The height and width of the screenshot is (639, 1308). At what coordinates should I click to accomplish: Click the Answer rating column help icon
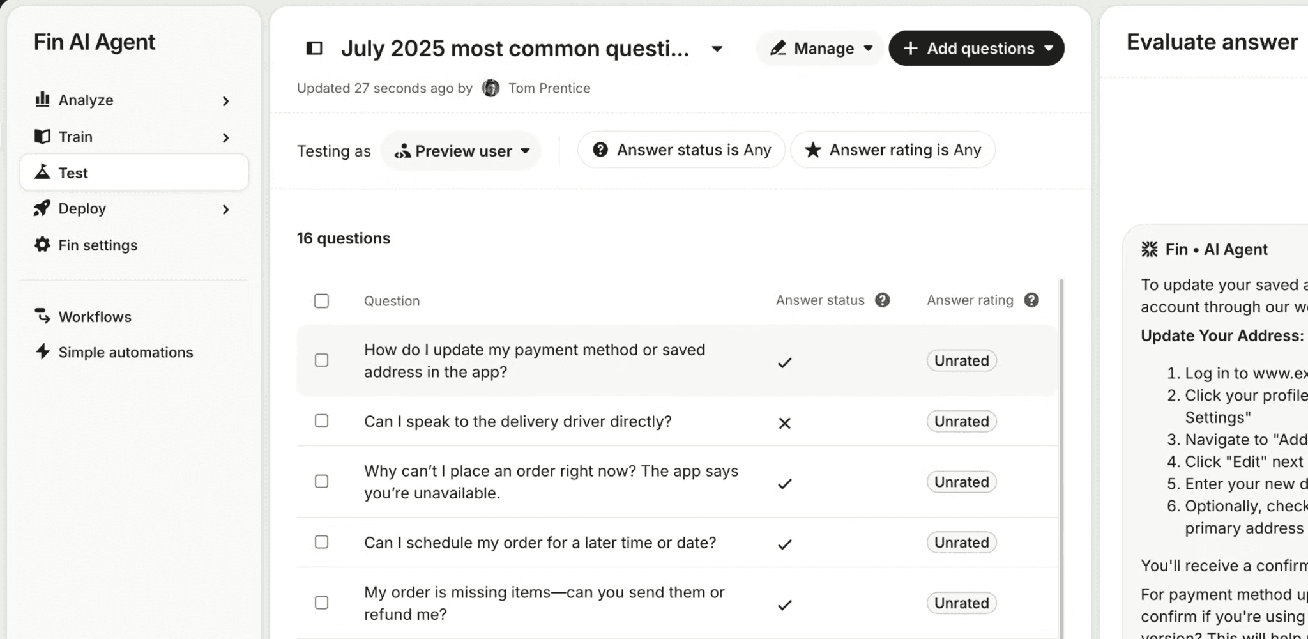click(x=1031, y=300)
